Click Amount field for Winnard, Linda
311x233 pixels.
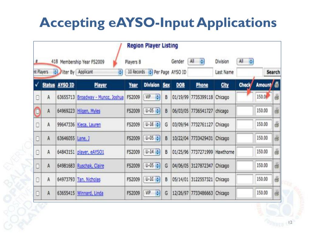pyautogui.click(x=264, y=193)
